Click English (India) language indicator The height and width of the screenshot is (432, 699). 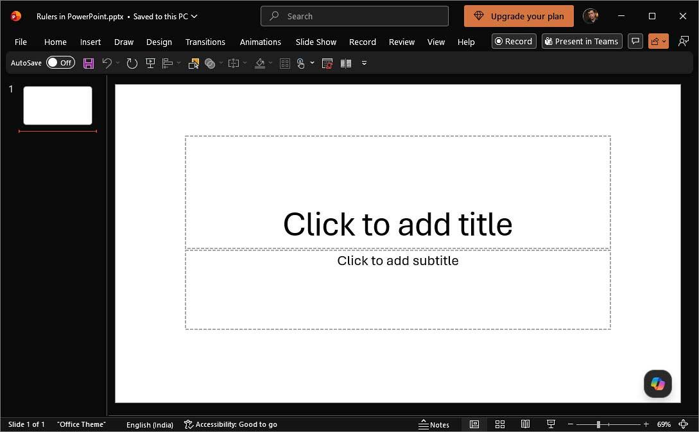[x=150, y=425]
